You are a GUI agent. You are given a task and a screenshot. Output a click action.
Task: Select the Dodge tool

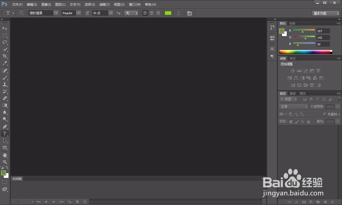click(x=5, y=119)
